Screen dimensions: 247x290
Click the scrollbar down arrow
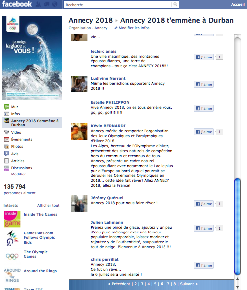[x=237, y=287]
